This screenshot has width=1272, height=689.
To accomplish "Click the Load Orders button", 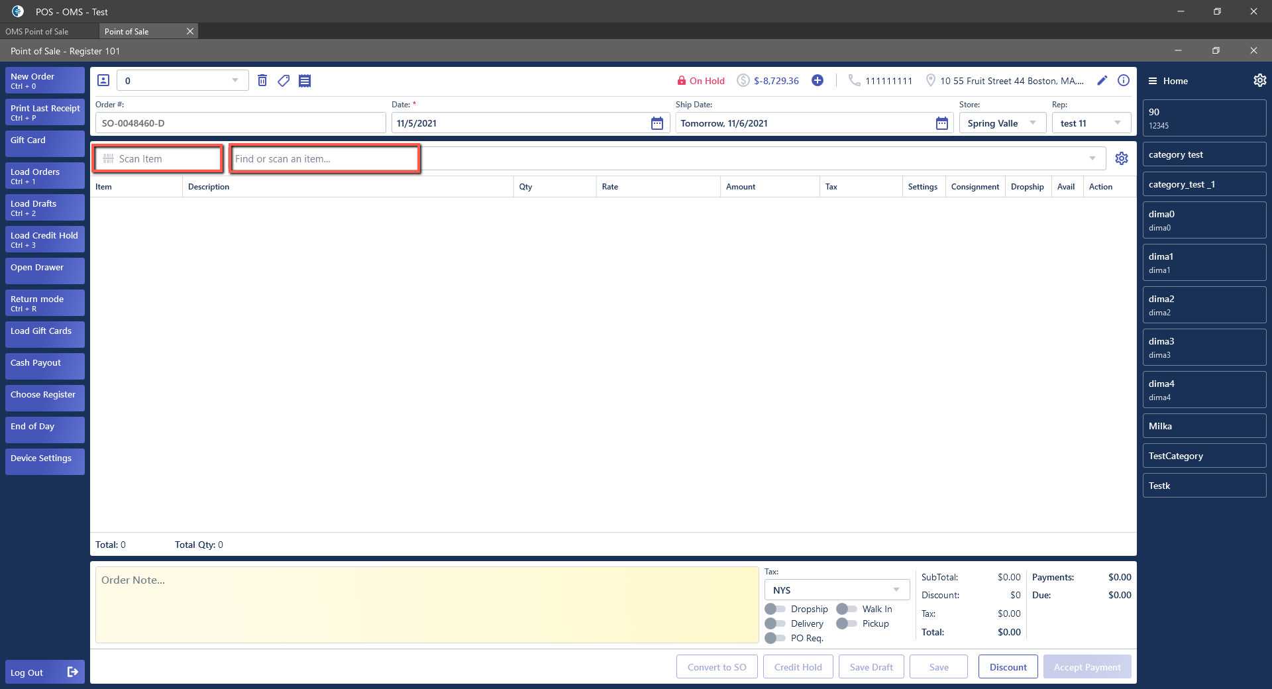I will pyautogui.click(x=45, y=176).
